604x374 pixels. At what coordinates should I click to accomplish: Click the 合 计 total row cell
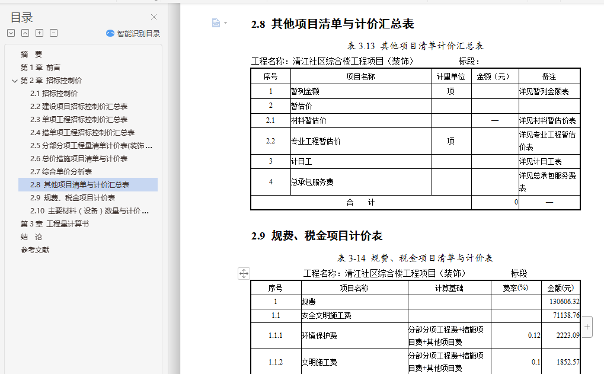click(361, 202)
